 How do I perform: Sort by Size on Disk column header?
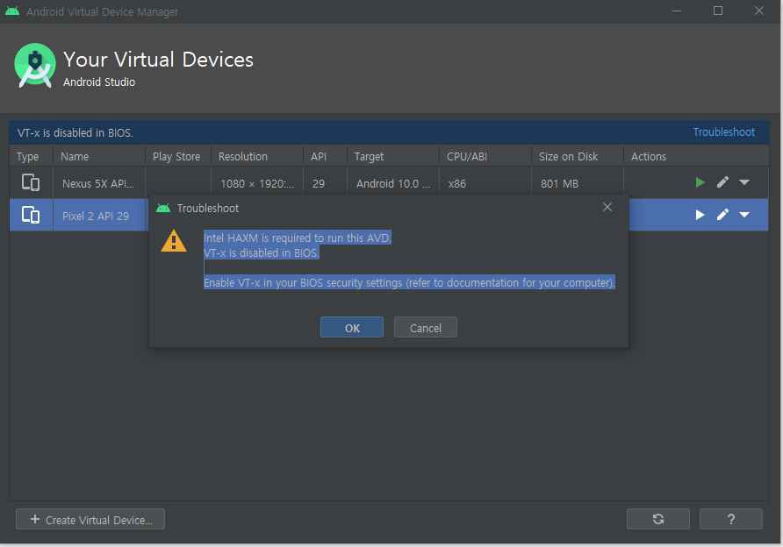578,156
